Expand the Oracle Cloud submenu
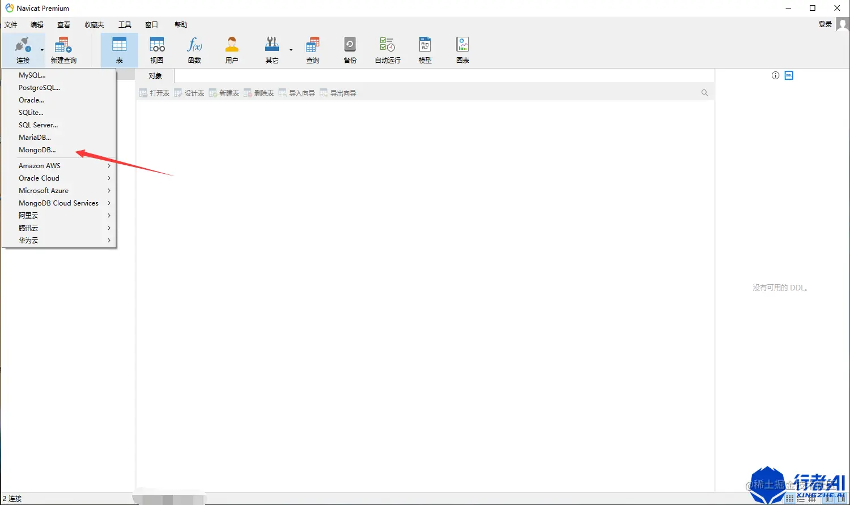Viewport: 850px width, 505px height. pos(59,178)
